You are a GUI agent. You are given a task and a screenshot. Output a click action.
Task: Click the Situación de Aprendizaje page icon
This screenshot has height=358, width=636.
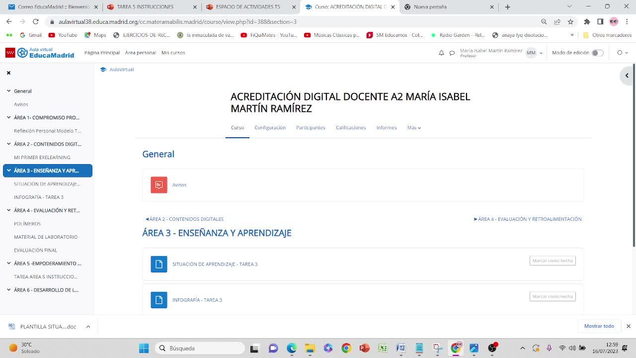pyautogui.click(x=159, y=264)
